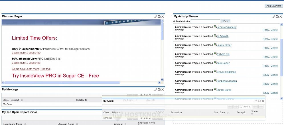Refresh the My Meetings dashlet
This screenshot has width=284, height=125.
coord(159,89)
